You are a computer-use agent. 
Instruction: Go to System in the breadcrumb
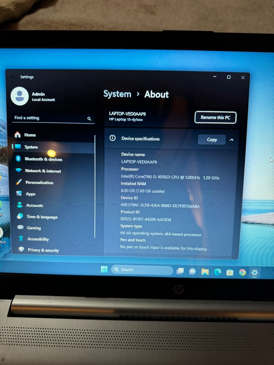(x=117, y=94)
